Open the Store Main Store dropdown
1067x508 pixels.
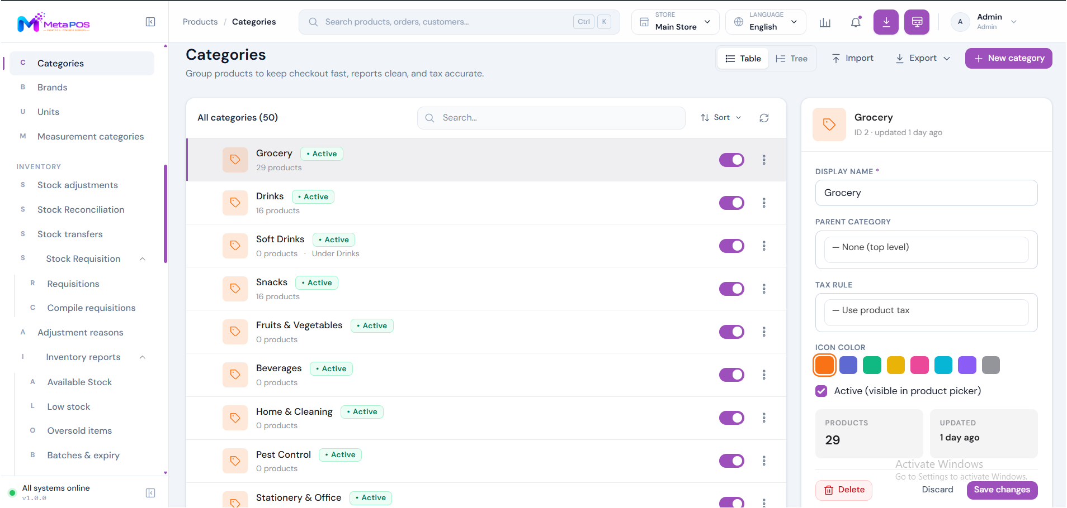[675, 22]
